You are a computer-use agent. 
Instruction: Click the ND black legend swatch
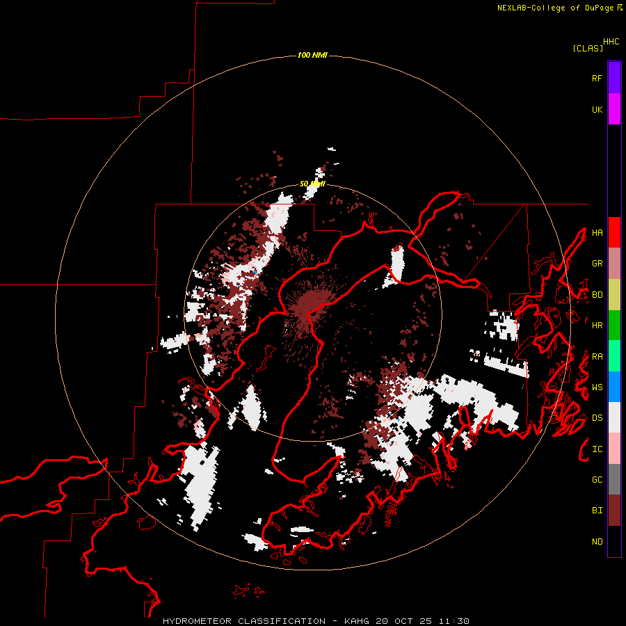tap(614, 541)
